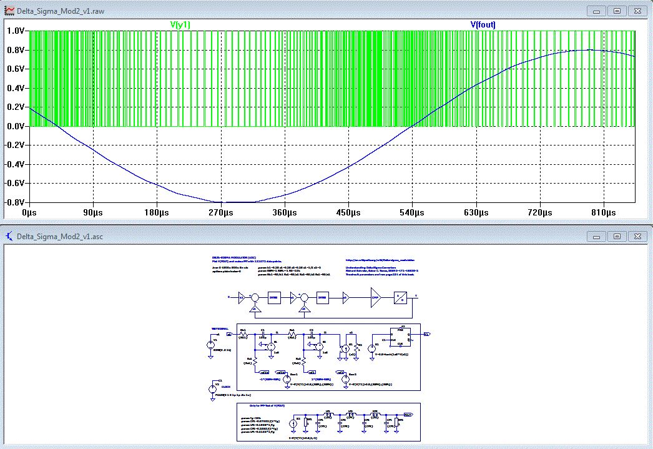This screenshot has width=653, height=449.
Task: Click the 0.0V label on vertical axis
Action: [x=15, y=126]
